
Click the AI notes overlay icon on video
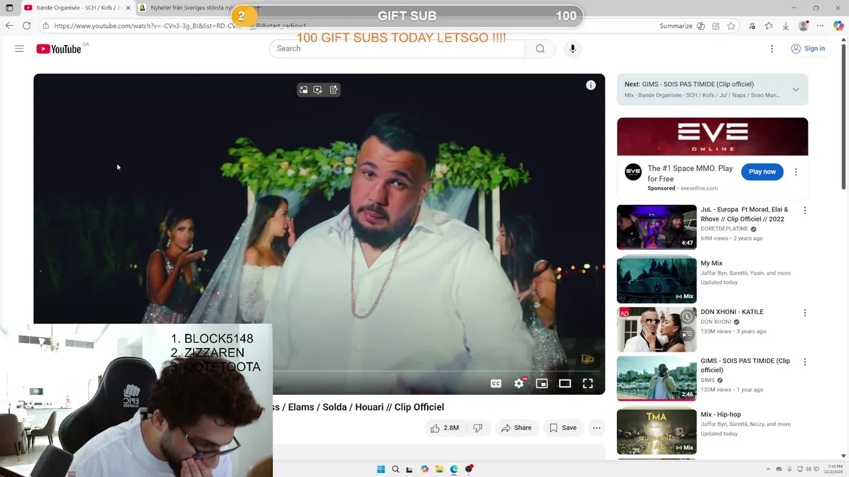(x=334, y=89)
